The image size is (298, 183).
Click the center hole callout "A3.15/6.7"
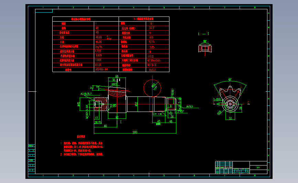pos(86,94)
